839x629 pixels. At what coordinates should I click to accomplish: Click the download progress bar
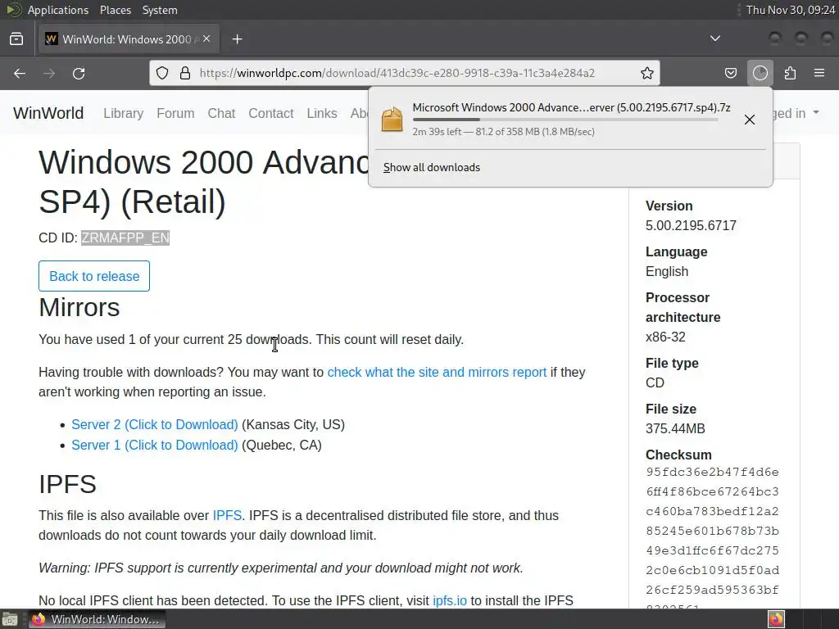click(565, 120)
